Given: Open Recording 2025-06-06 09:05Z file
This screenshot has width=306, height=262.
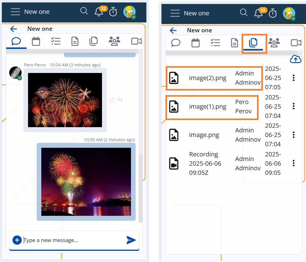Looking at the screenshot, I should click(x=205, y=163).
